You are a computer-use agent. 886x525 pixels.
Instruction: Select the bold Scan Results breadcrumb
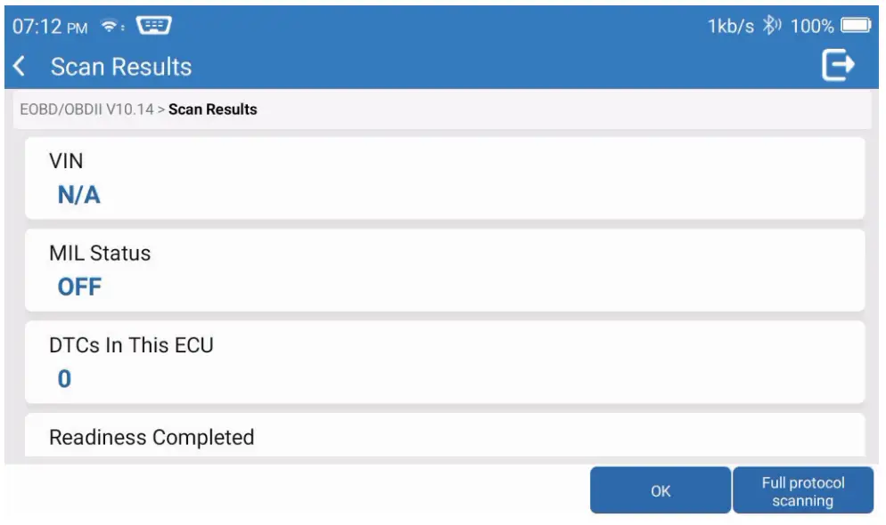(x=213, y=110)
